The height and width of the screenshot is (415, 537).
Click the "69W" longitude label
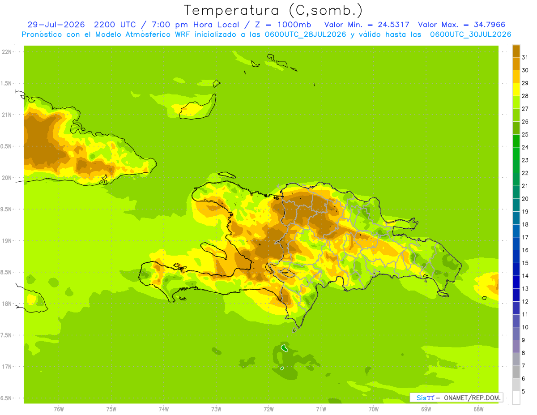point(426,409)
